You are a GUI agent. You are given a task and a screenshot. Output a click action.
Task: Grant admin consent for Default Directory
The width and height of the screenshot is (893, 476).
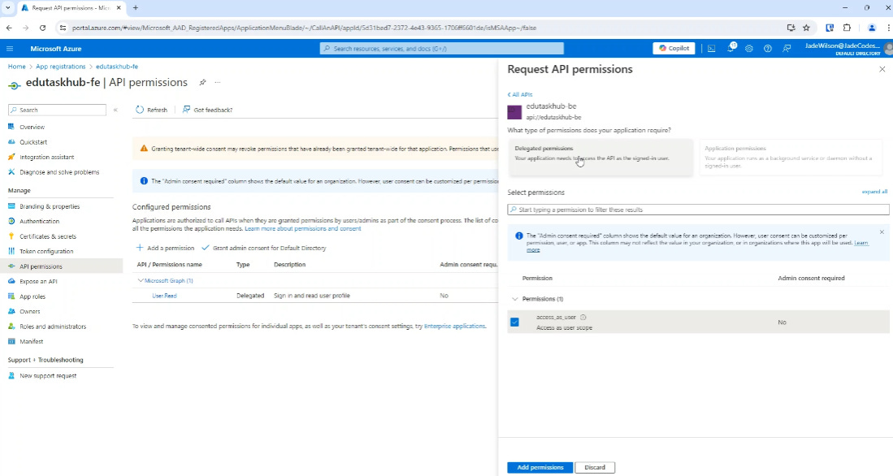(264, 249)
